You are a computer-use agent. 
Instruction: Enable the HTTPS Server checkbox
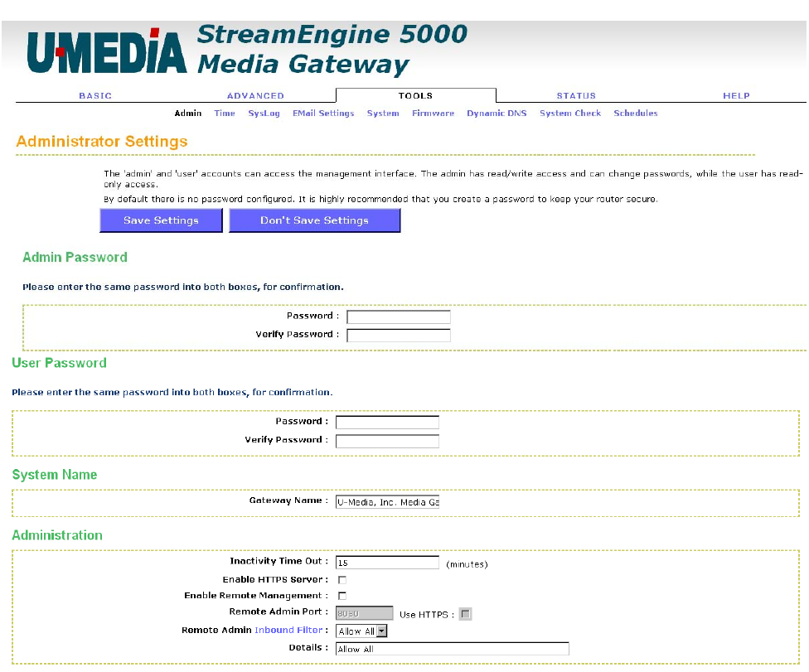(x=342, y=580)
